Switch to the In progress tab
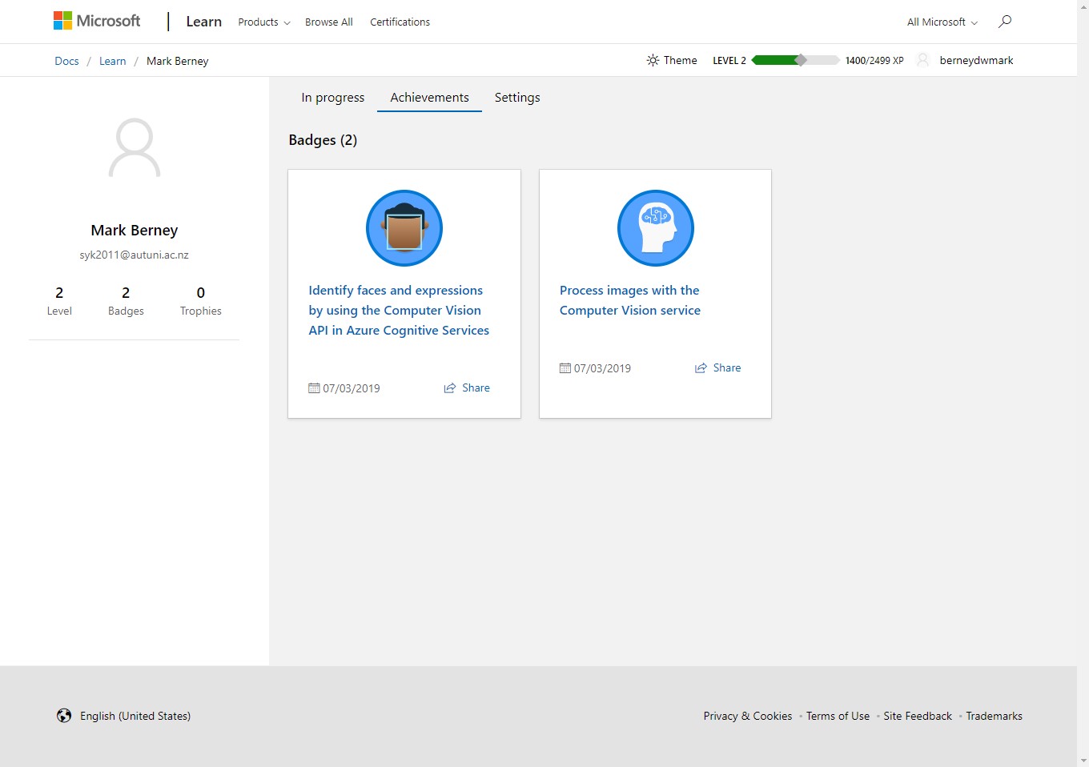 [x=333, y=98]
